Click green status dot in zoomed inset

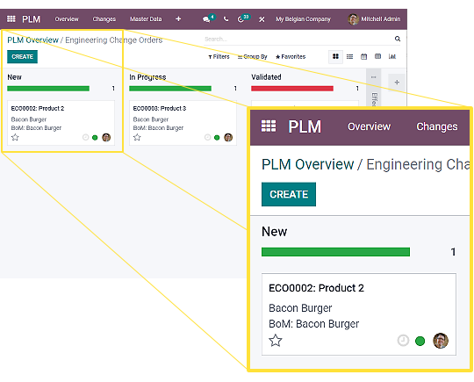[420, 341]
